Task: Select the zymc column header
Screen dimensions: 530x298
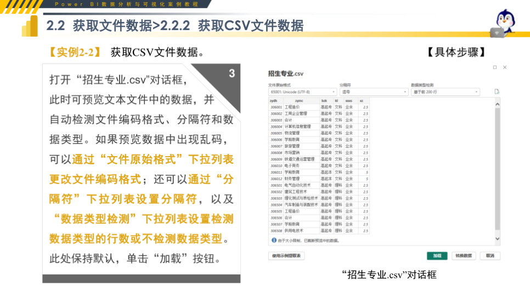Action: point(302,101)
